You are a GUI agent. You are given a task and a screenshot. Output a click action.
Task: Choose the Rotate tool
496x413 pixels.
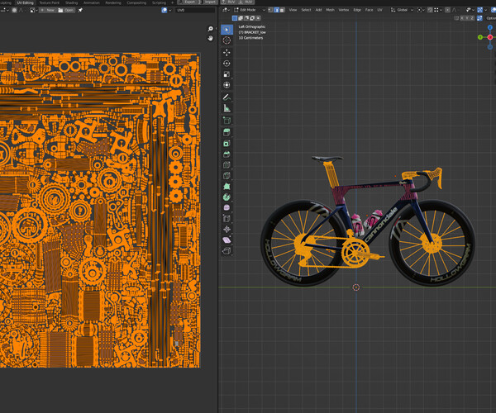coord(227,64)
